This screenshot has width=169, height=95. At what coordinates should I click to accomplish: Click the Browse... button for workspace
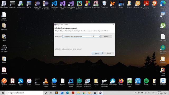[x=106, y=36]
